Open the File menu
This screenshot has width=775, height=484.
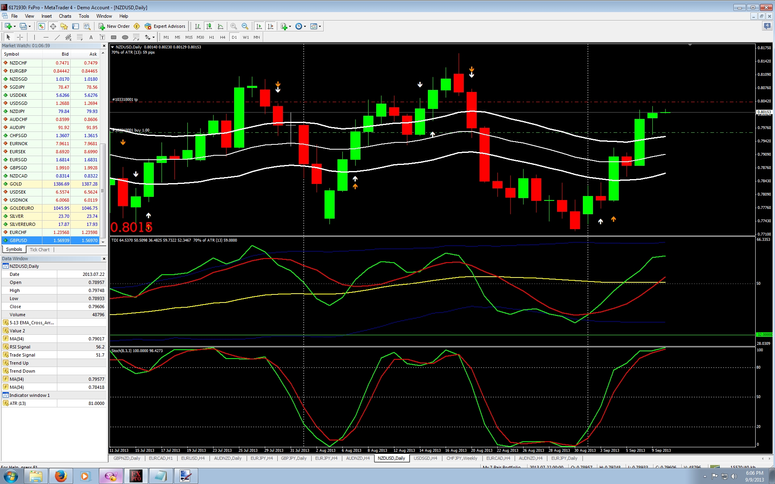(x=15, y=16)
